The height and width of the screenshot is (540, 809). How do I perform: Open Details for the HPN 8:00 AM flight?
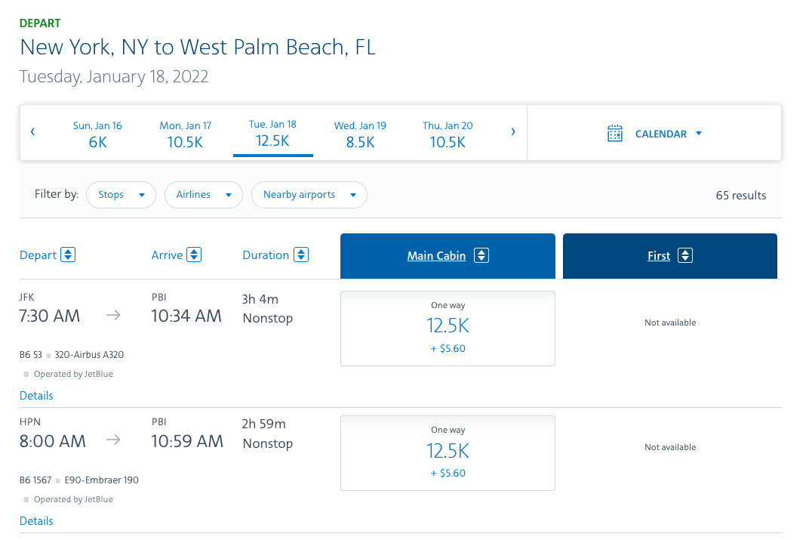tap(35, 520)
